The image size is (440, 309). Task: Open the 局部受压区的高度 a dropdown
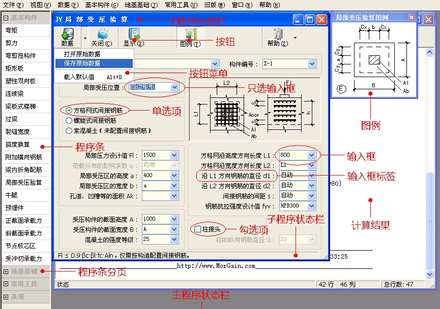coord(174,176)
